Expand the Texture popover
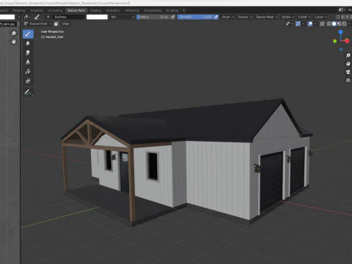Viewport: 352px width, 264px height. pyautogui.click(x=244, y=17)
